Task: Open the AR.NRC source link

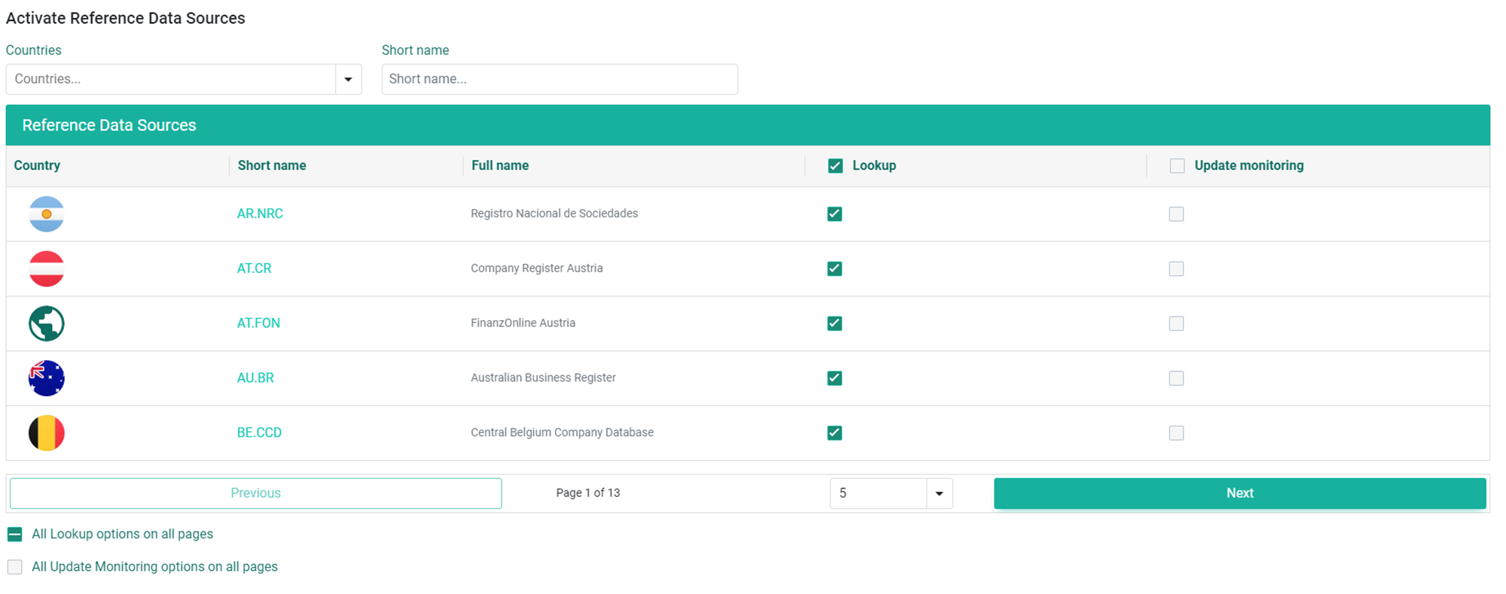Action: (x=260, y=214)
